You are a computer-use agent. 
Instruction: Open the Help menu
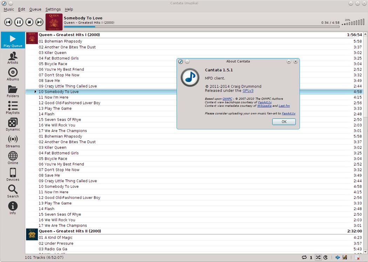(x=69, y=9)
